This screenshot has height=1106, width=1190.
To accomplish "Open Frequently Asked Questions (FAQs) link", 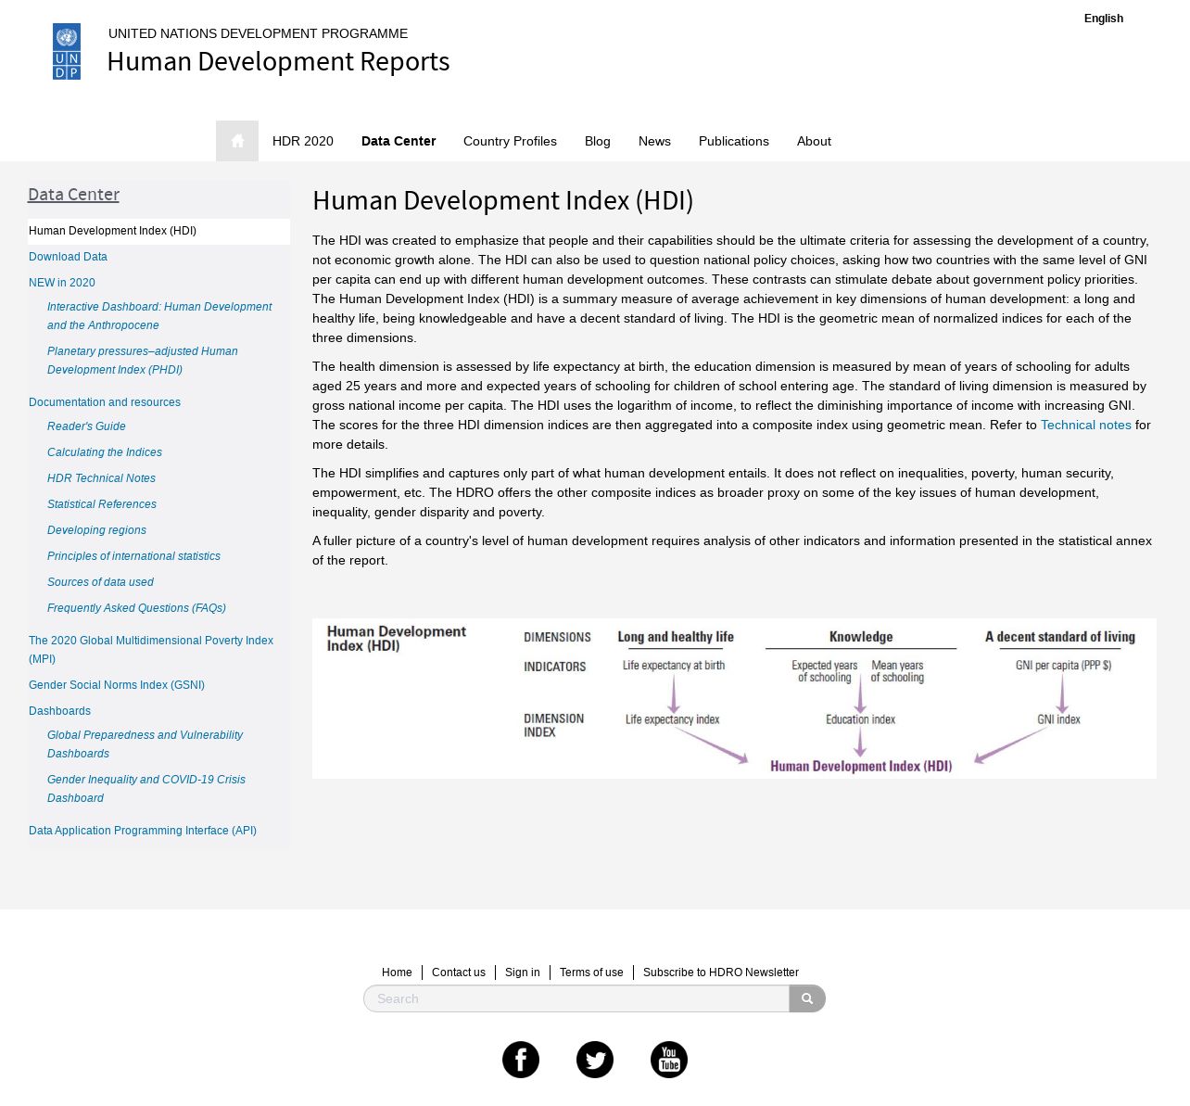I will tap(136, 608).
